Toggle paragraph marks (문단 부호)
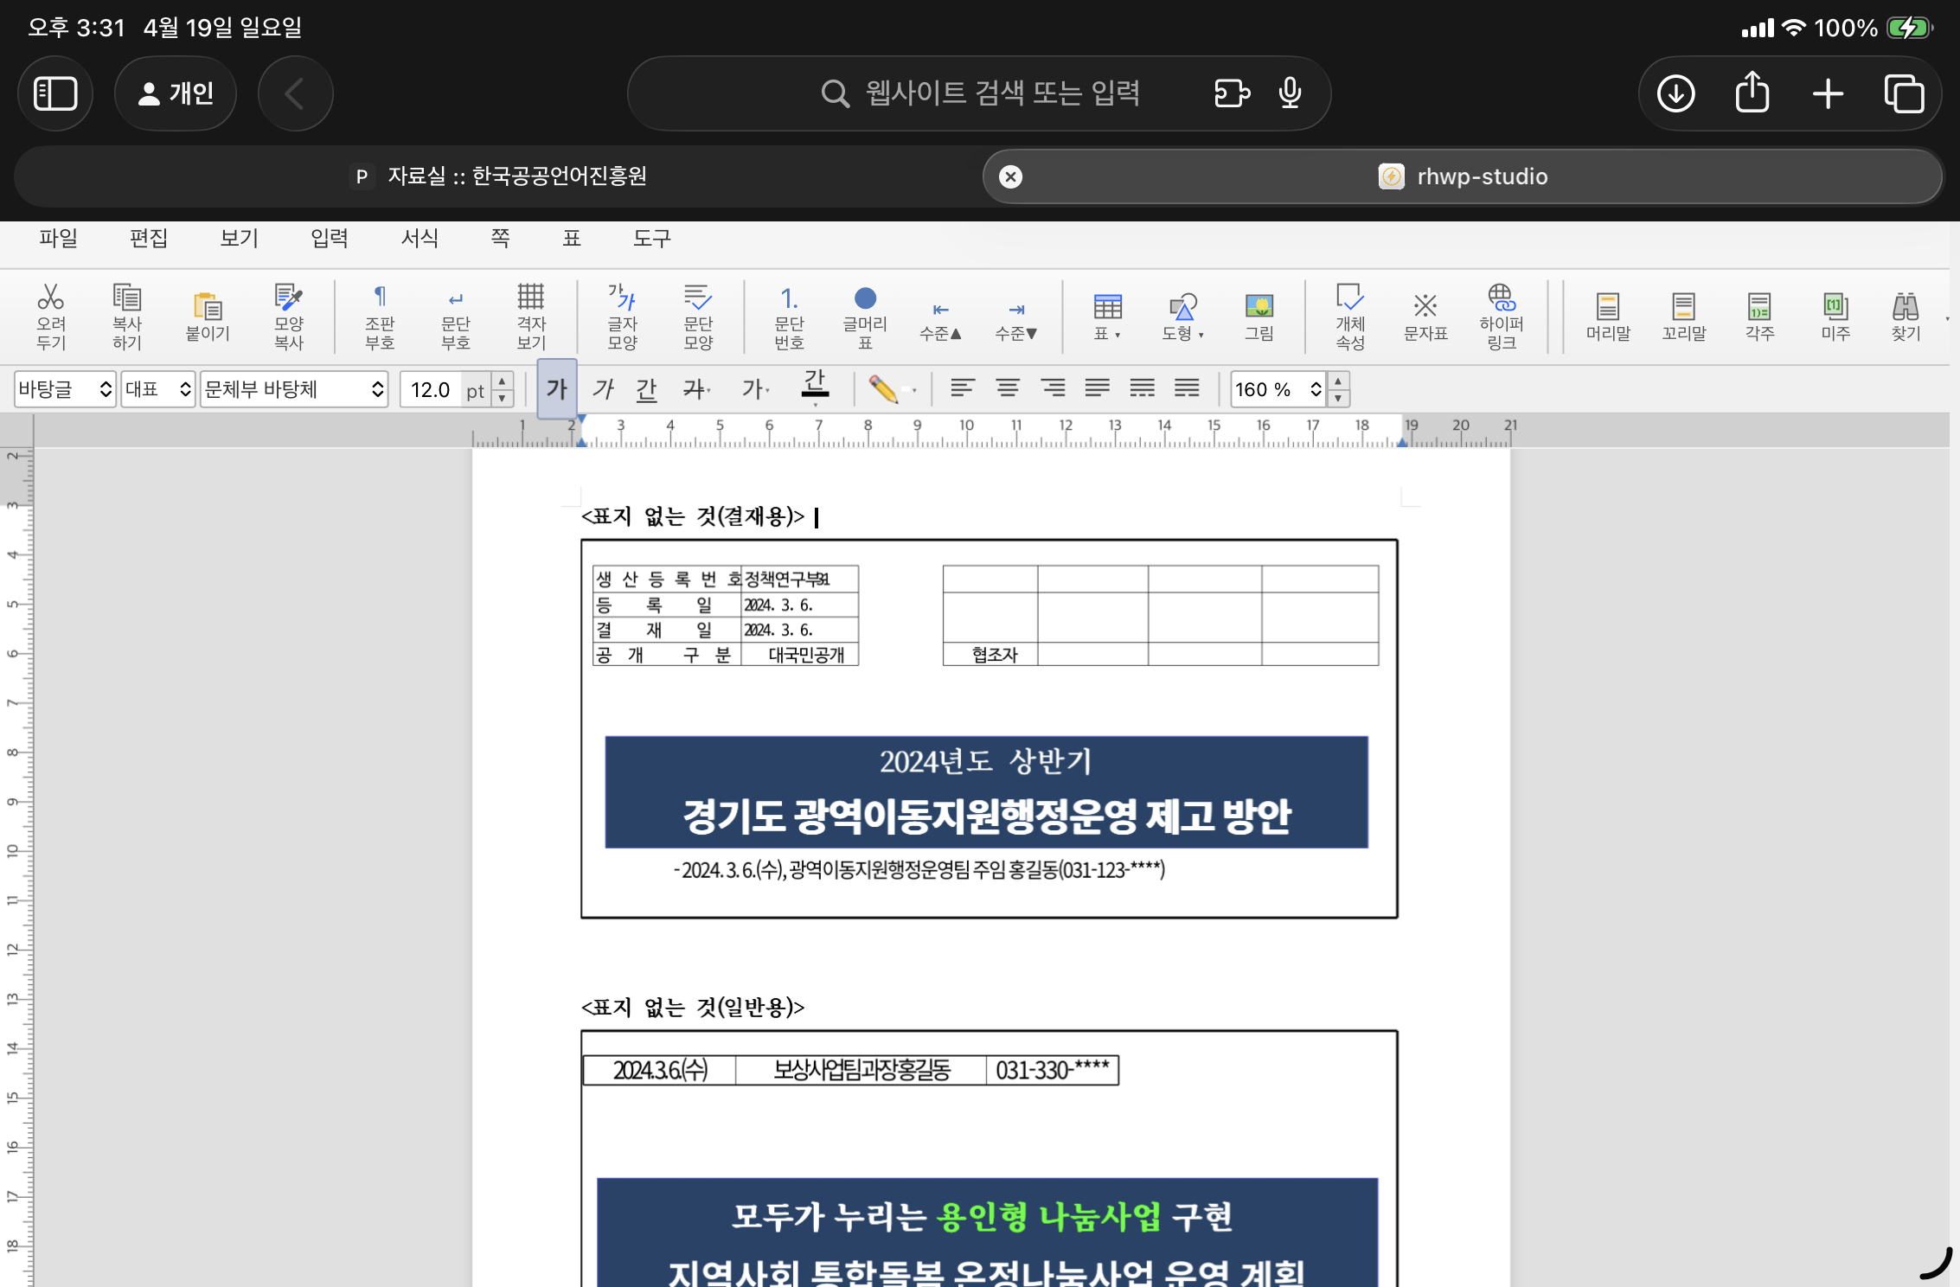 pos(456,317)
